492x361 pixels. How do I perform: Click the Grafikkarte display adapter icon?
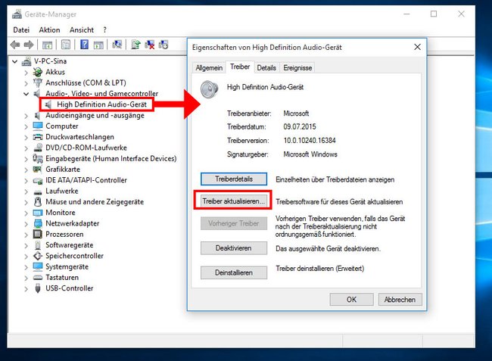(x=38, y=170)
